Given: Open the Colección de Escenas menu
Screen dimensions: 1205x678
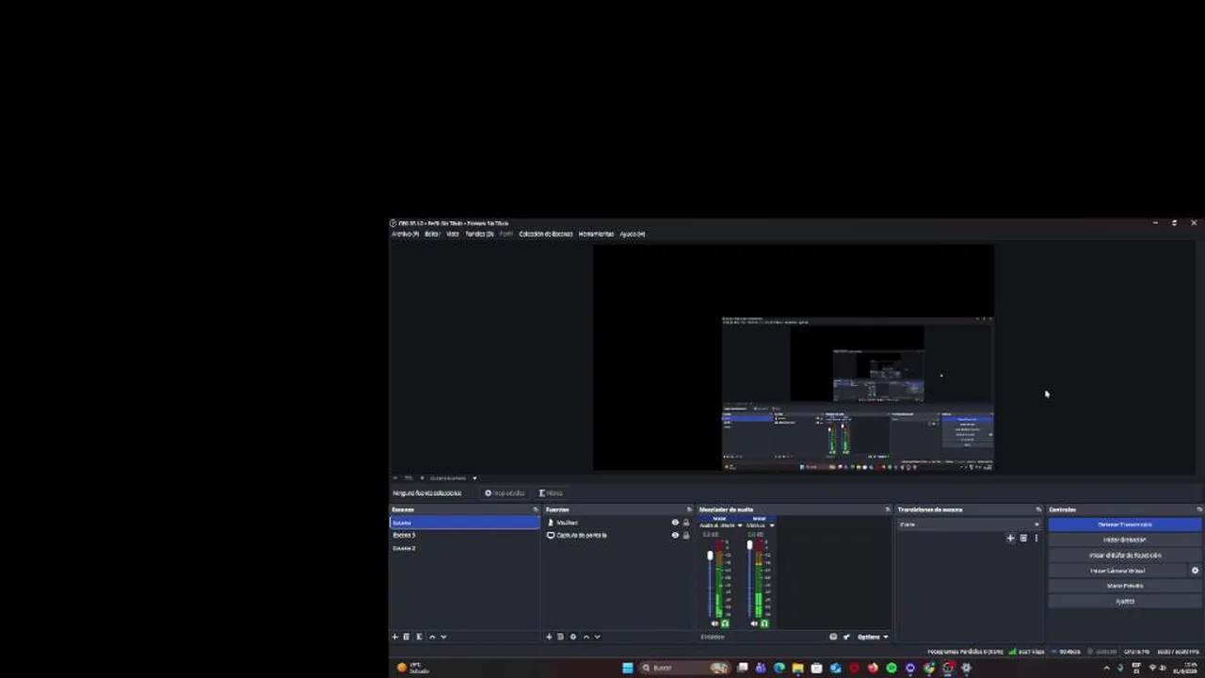Looking at the screenshot, I should 546,234.
